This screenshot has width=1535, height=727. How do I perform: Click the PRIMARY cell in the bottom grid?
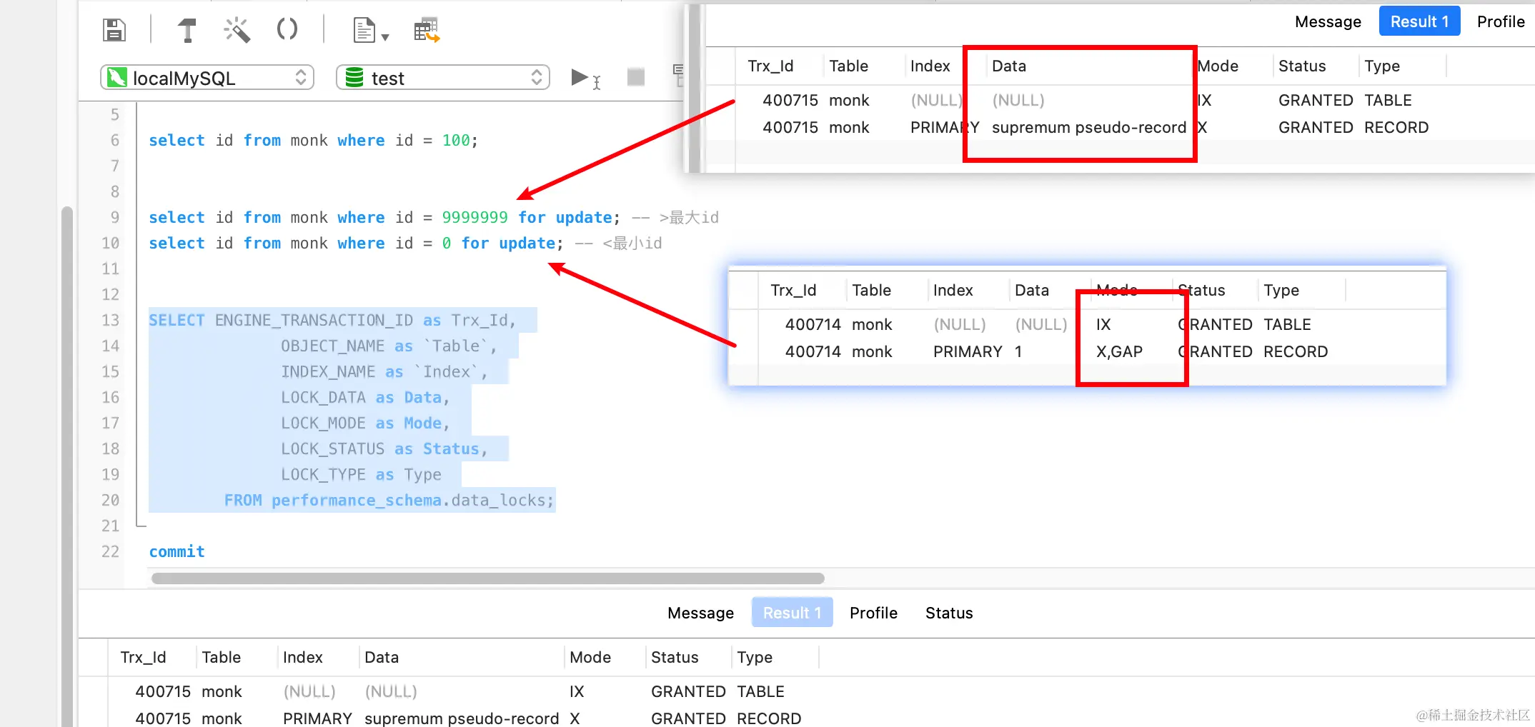[317, 718]
